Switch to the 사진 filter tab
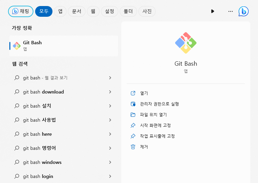Image resolution: width=258 pixels, height=183 pixels. (147, 11)
